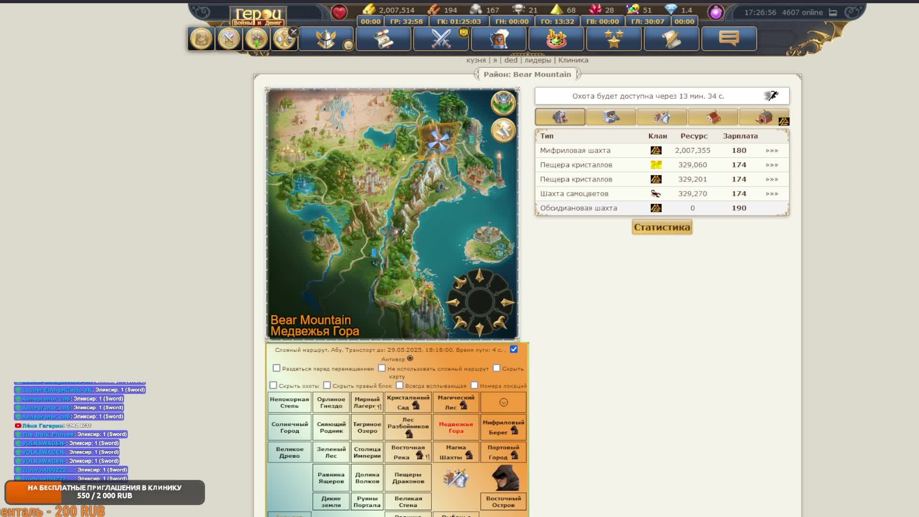
Task: Select the mining facilities tab
Action: (560, 117)
